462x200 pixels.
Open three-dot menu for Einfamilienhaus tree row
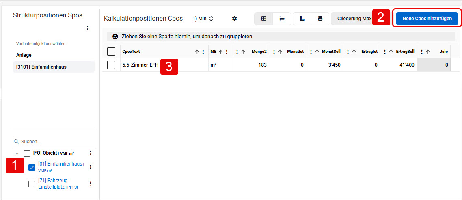pos(91,167)
